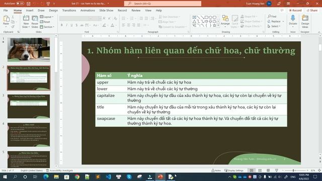Collapse the ribbon with the chevron
The width and height of the screenshot is (322, 181).
tap(319, 32)
